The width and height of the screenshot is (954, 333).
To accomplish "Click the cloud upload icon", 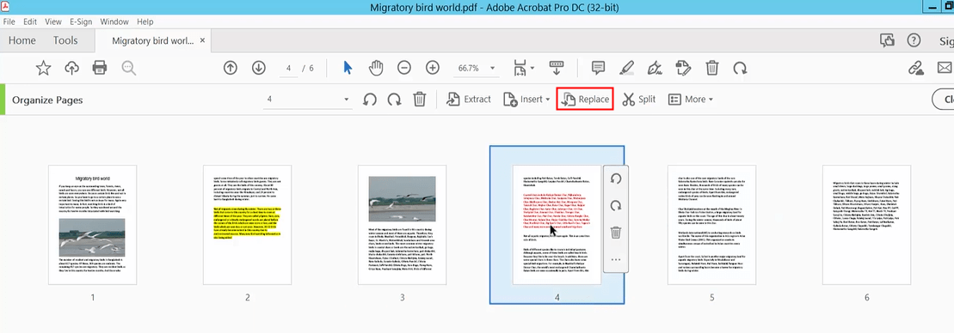I will pyautogui.click(x=71, y=68).
